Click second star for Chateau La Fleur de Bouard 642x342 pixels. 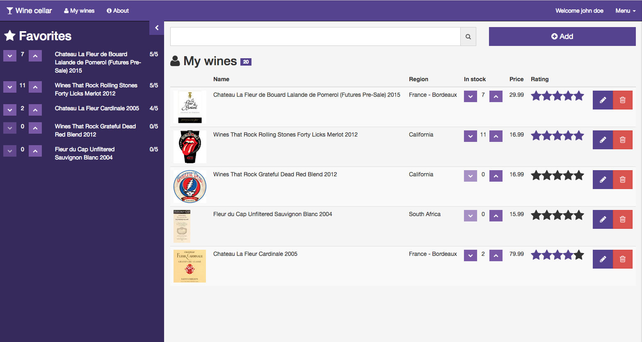[547, 96]
